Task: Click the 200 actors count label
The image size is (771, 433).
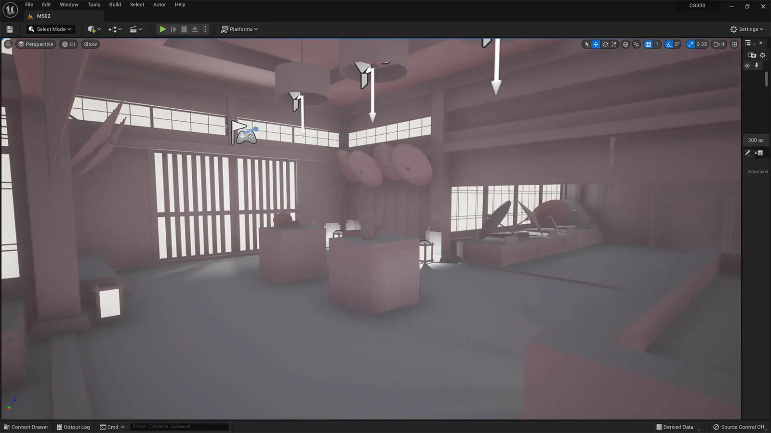Action: click(756, 140)
